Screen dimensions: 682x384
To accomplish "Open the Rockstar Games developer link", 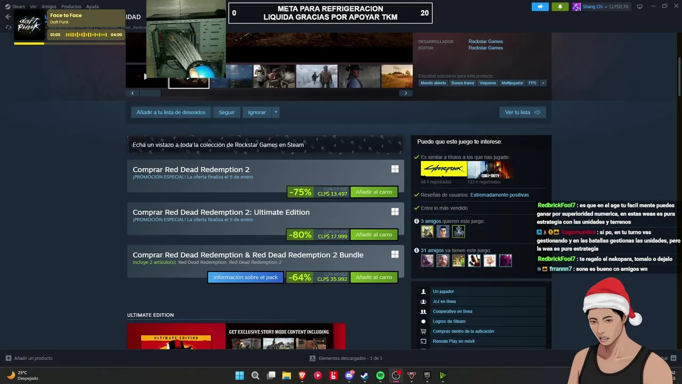I will tap(485, 41).
